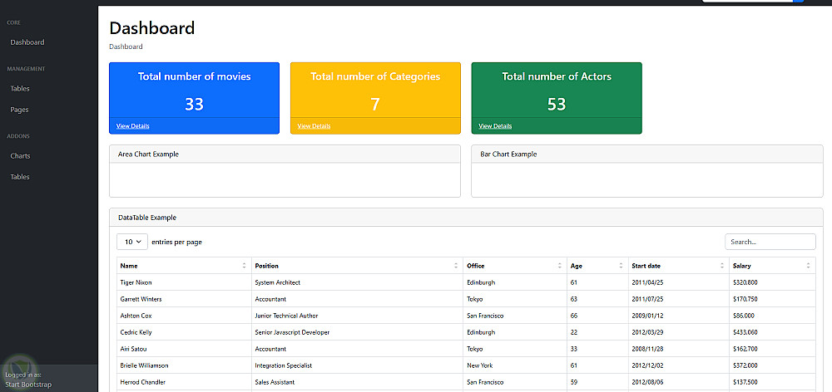View Details on Actors card
The height and width of the screenshot is (392, 832).
[x=495, y=126]
